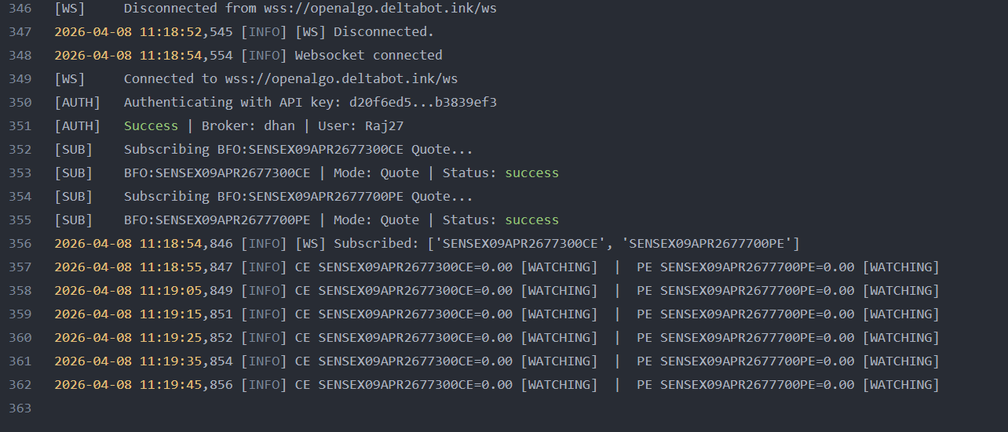Screen dimensions: 1008x432
Task: Click the CE [WATCHING] label on line 357
Action: tap(559, 267)
